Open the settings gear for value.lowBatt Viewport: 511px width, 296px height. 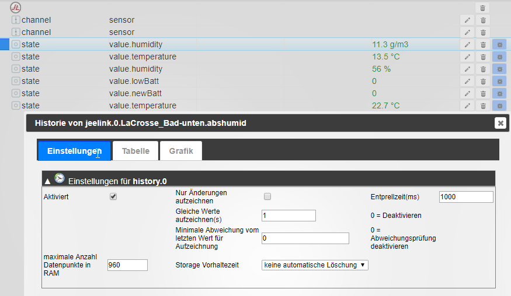[x=499, y=81]
